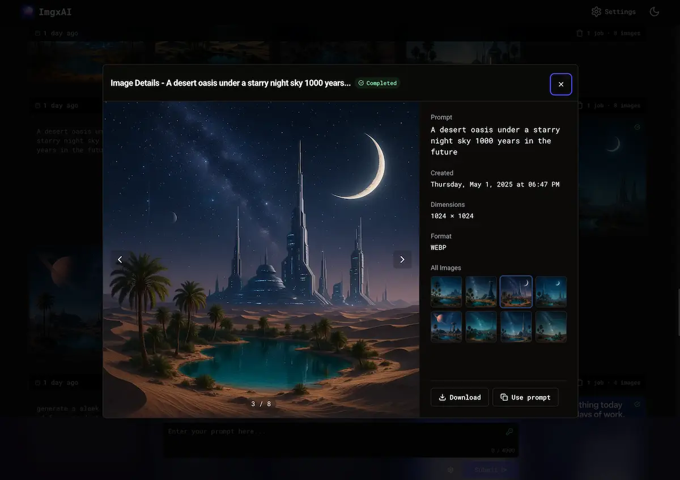Close the Image Details dialog
The height and width of the screenshot is (480, 680).
[561, 84]
